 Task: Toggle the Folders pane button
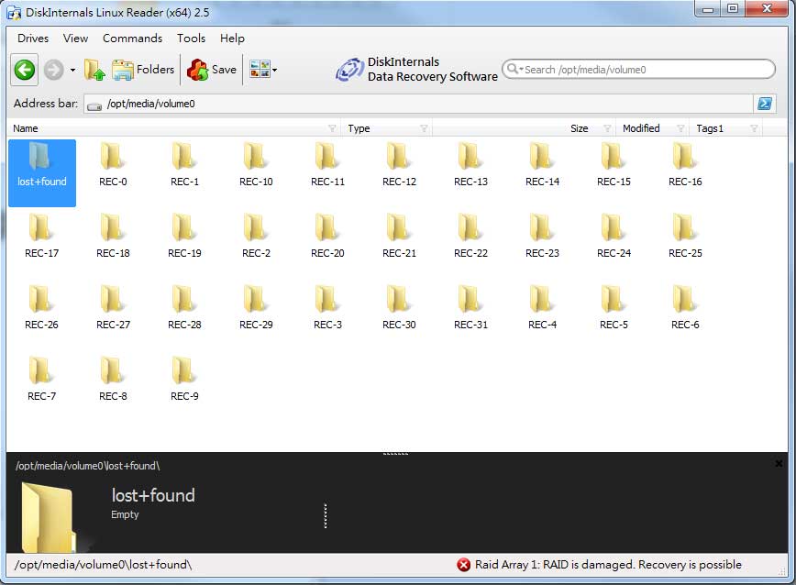(143, 70)
